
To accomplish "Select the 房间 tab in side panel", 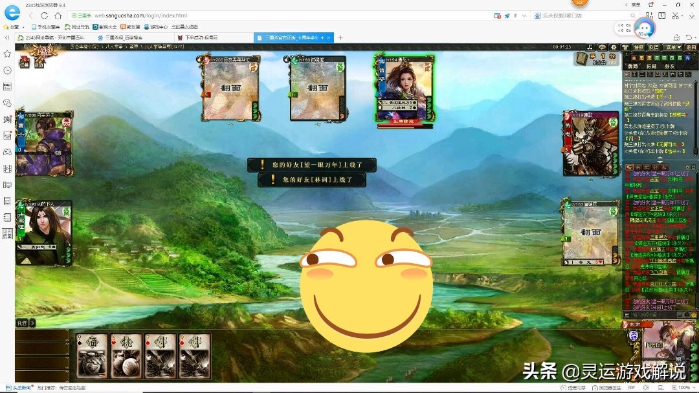I will 651,66.
